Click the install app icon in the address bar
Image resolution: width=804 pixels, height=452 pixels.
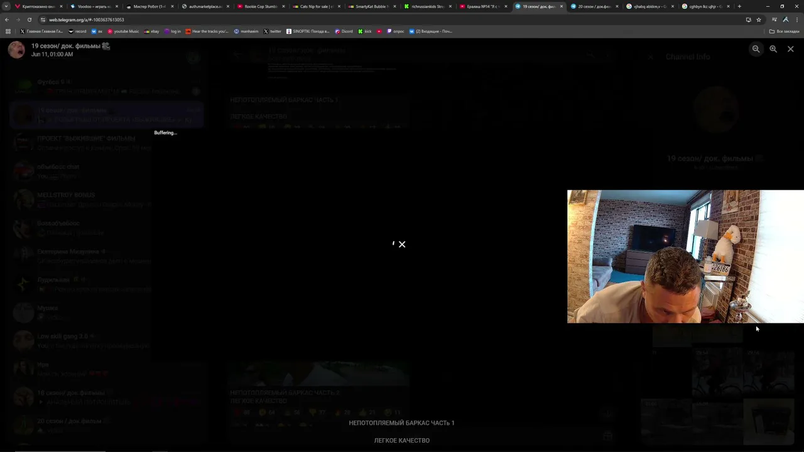coord(748,19)
